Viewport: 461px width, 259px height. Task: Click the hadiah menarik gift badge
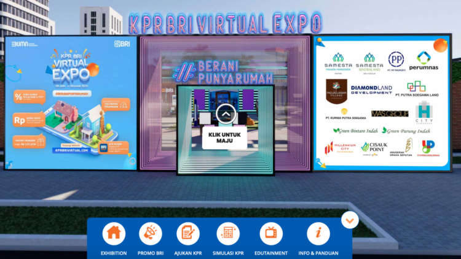point(29,142)
